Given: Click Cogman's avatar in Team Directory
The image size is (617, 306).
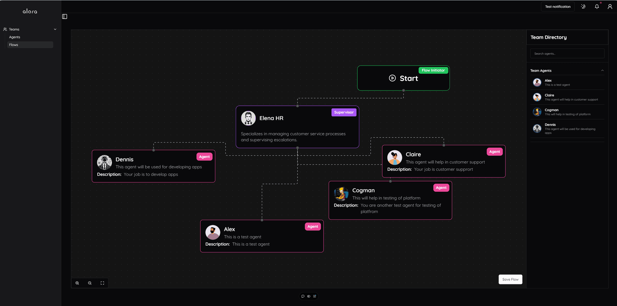Looking at the screenshot, I should (537, 112).
